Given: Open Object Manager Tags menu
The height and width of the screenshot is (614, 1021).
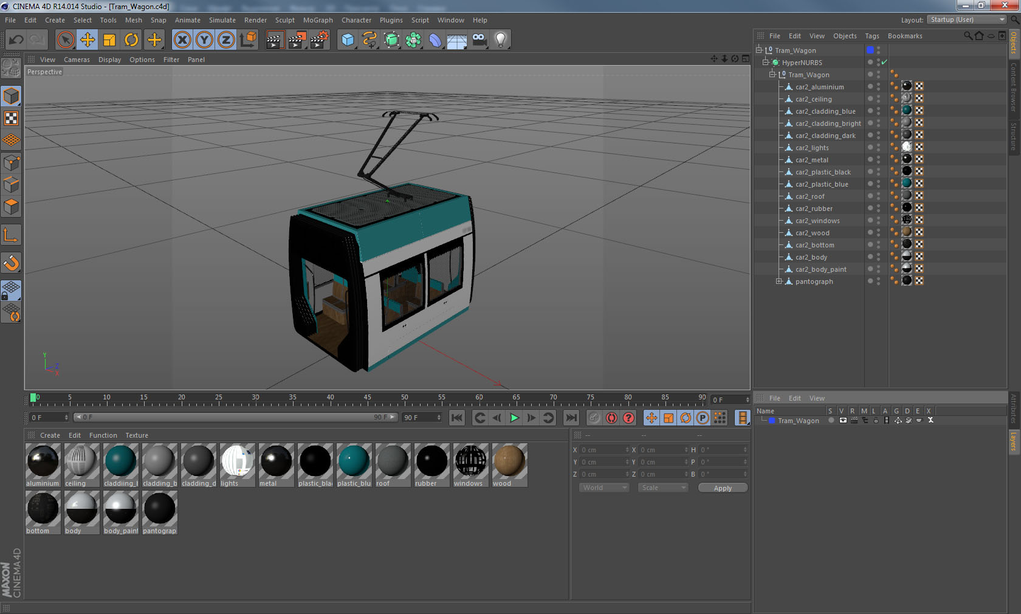Looking at the screenshot, I should [x=872, y=36].
